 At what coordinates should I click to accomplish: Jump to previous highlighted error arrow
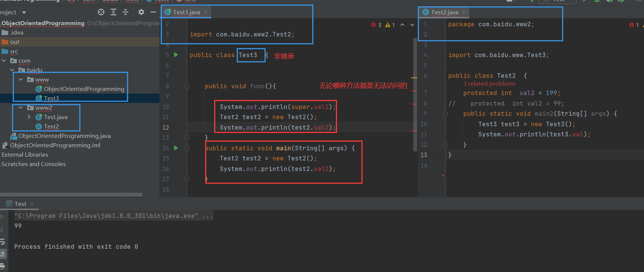tap(402, 25)
